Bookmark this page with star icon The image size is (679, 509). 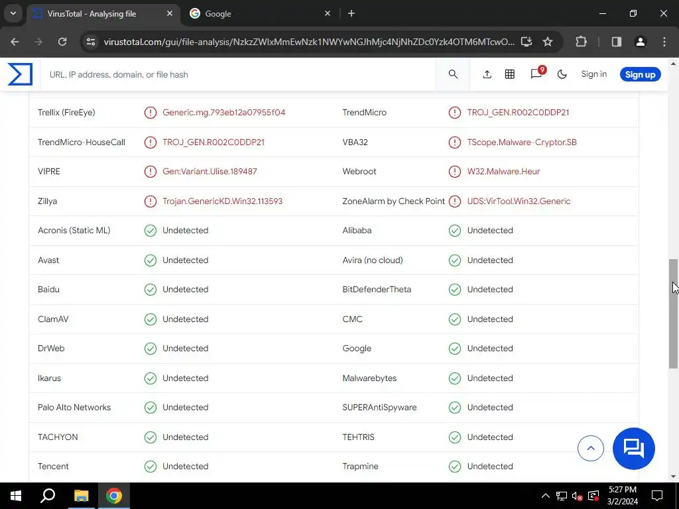coord(548,42)
